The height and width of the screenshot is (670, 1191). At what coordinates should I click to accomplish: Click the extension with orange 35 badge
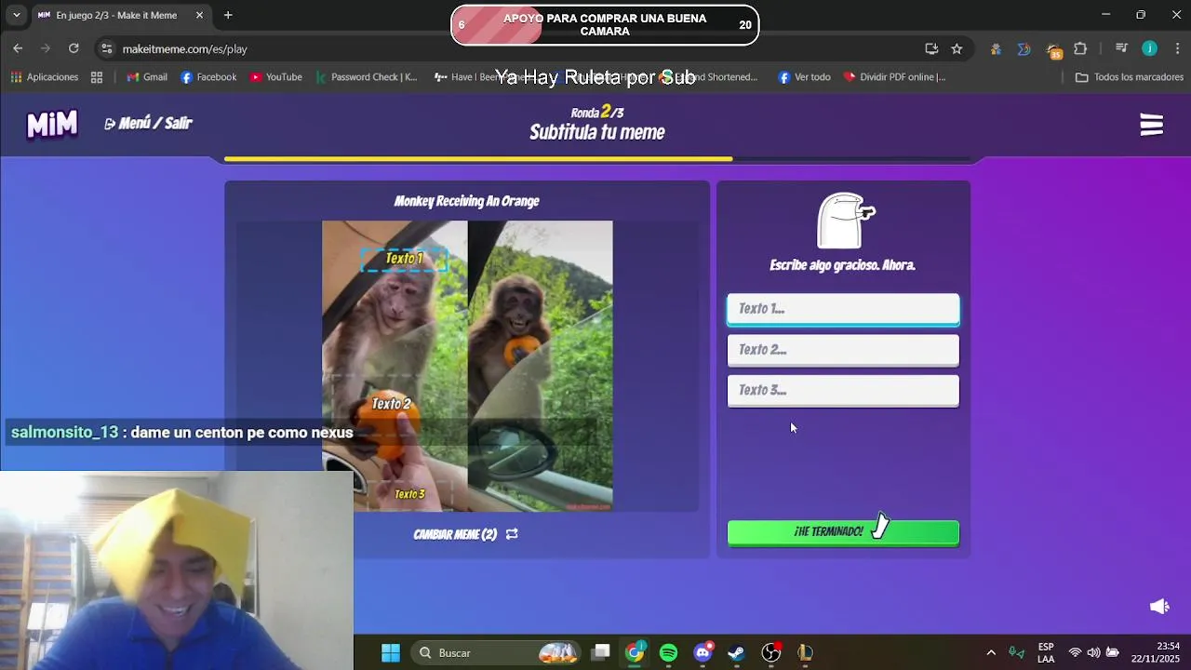click(x=1053, y=50)
